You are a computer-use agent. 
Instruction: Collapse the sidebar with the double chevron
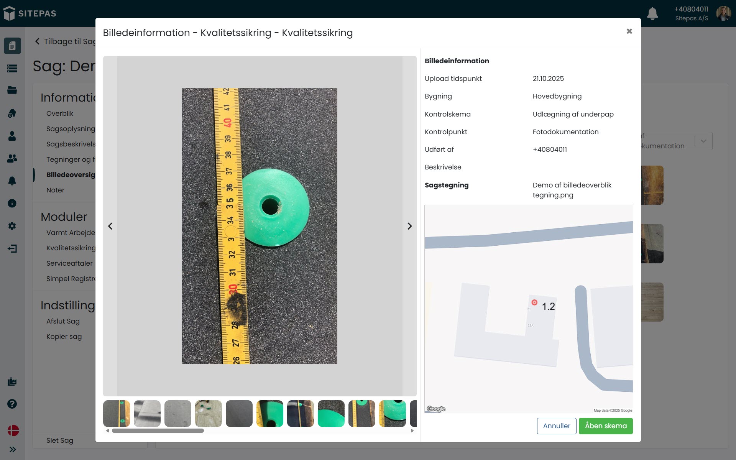[x=13, y=449]
